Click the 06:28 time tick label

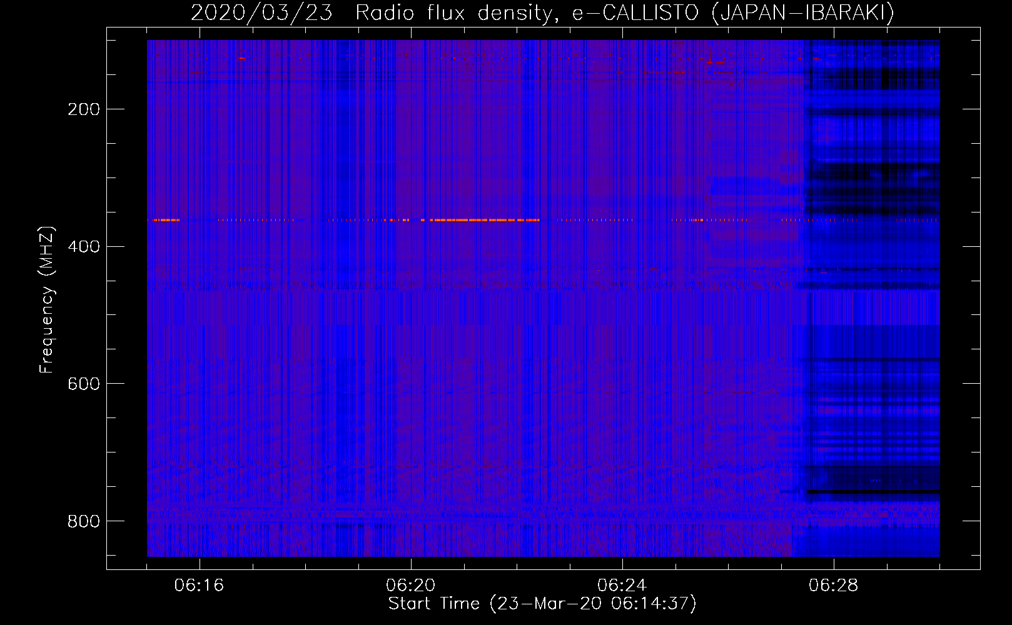click(x=834, y=586)
